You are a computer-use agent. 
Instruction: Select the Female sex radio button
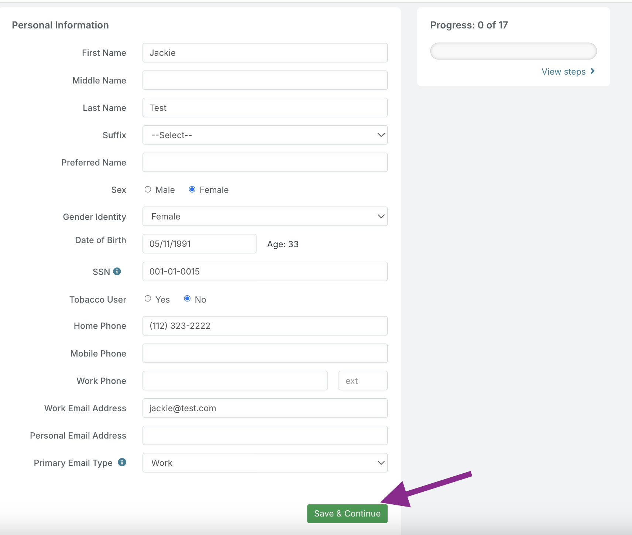coord(192,190)
